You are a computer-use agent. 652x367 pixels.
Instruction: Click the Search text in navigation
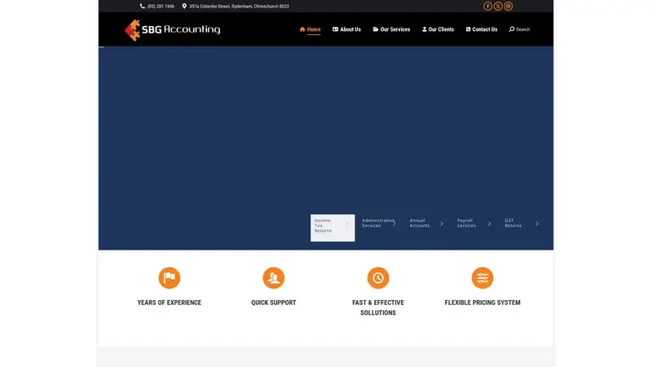522,29
